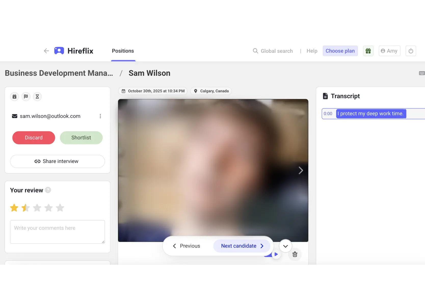Open the three-dot menu beside the email
This screenshot has height=306, width=425.
(100, 116)
